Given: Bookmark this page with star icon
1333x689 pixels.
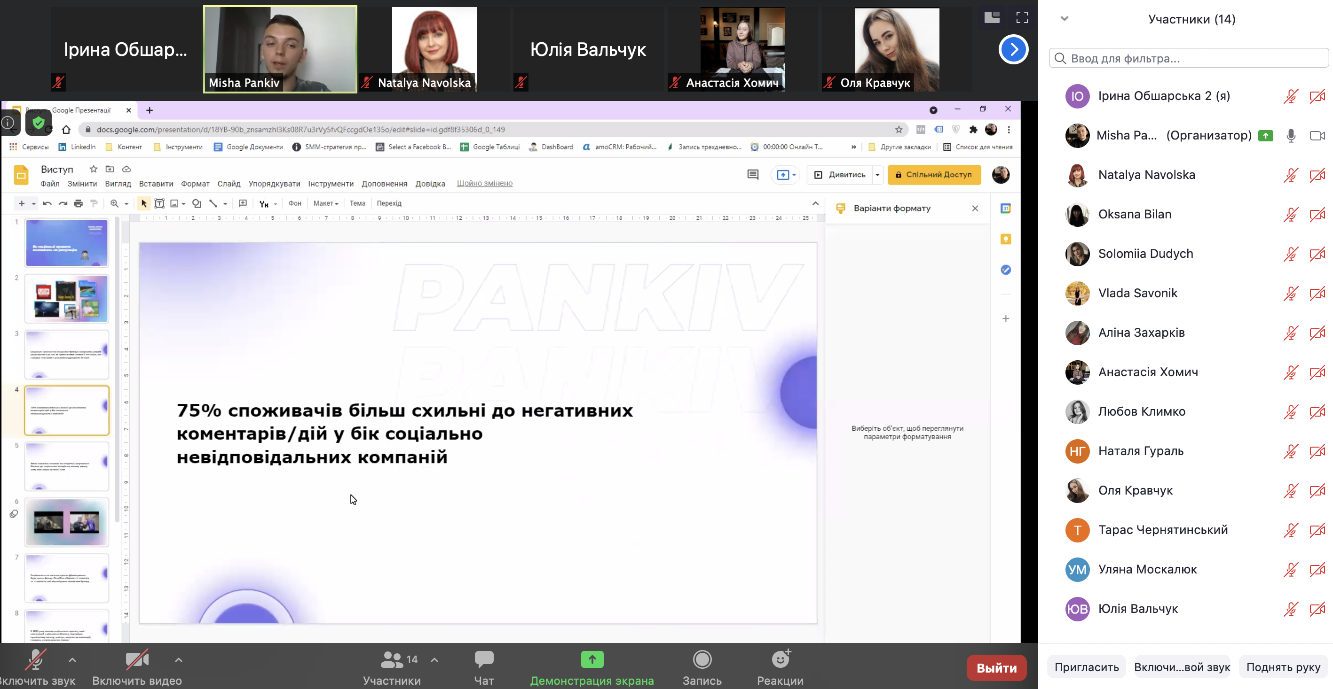Looking at the screenshot, I should pyautogui.click(x=899, y=130).
